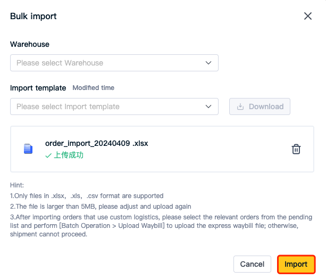Image resolution: width=326 pixels, height=279 pixels.
Task: Open the Import template dropdown
Action: click(x=114, y=106)
